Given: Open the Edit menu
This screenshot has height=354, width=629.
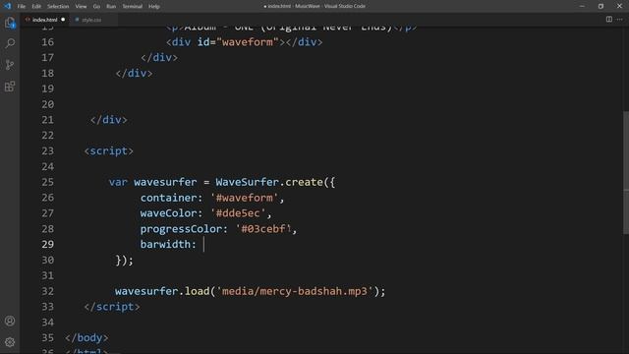Looking at the screenshot, I should click(x=36, y=7).
